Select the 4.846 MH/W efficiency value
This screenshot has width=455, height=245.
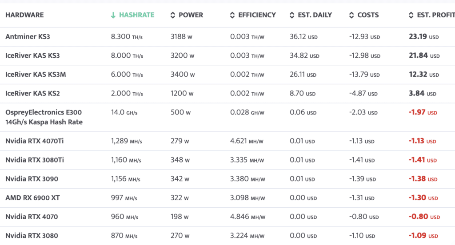pos(248,217)
